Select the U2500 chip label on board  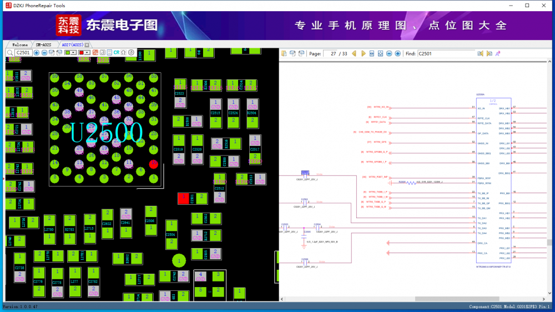[x=107, y=132]
